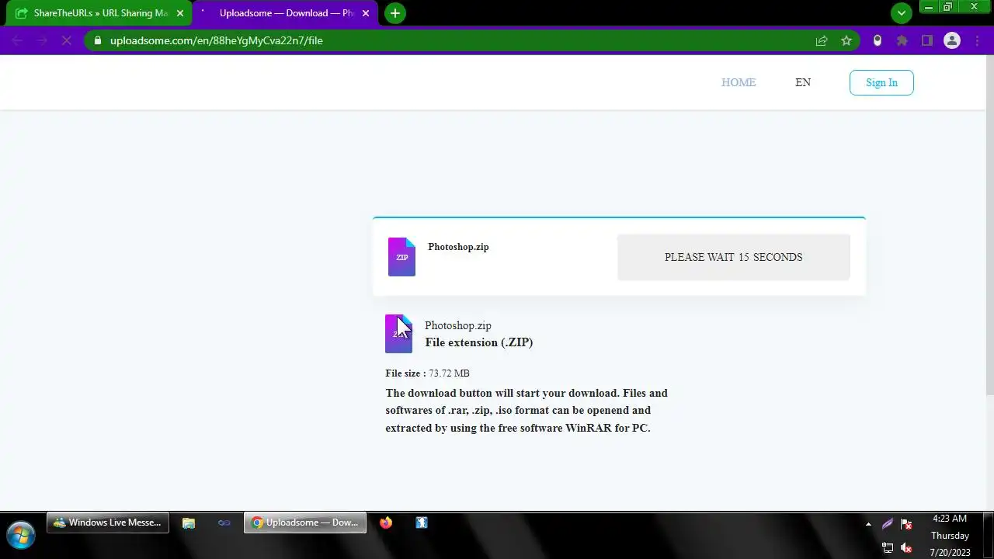Click the feather tray icon
Viewport: 994px width, 559px height.
coord(888,524)
